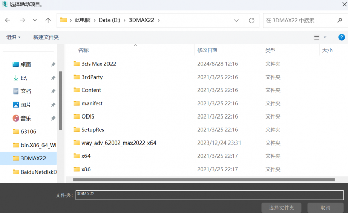This screenshot has height=213, width=348.
Task: Open view options dropdown arrow
Action: click(x=325, y=37)
